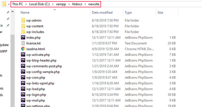
Task: Click navigation pane scroll up arrow
Action: pyautogui.click(x=13, y=12)
